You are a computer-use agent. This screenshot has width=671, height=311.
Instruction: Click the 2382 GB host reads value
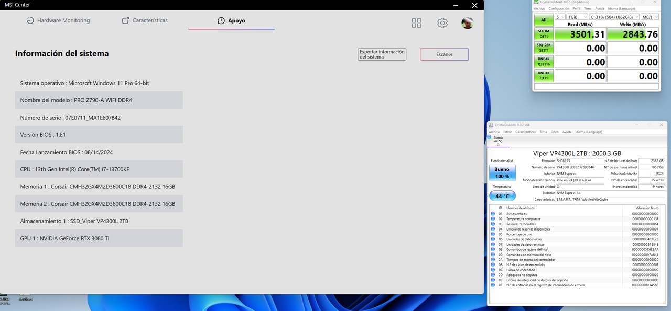(x=652, y=160)
